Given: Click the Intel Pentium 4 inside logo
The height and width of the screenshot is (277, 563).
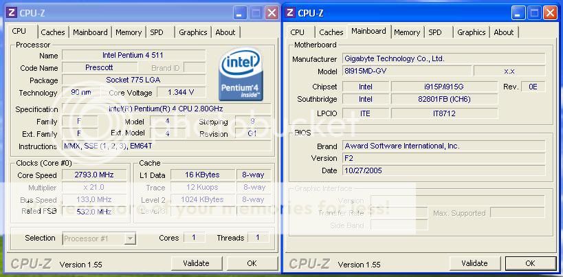Looking at the screenshot, I should point(241,75).
